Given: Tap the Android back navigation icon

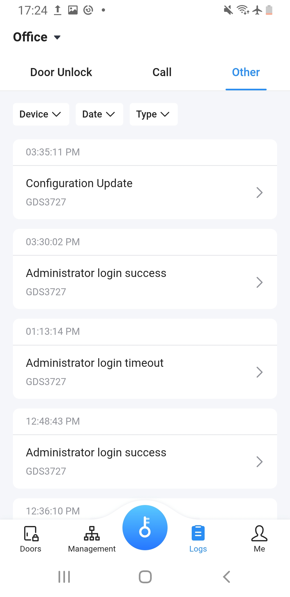Looking at the screenshot, I should pyautogui.click(x=227, y=577).
